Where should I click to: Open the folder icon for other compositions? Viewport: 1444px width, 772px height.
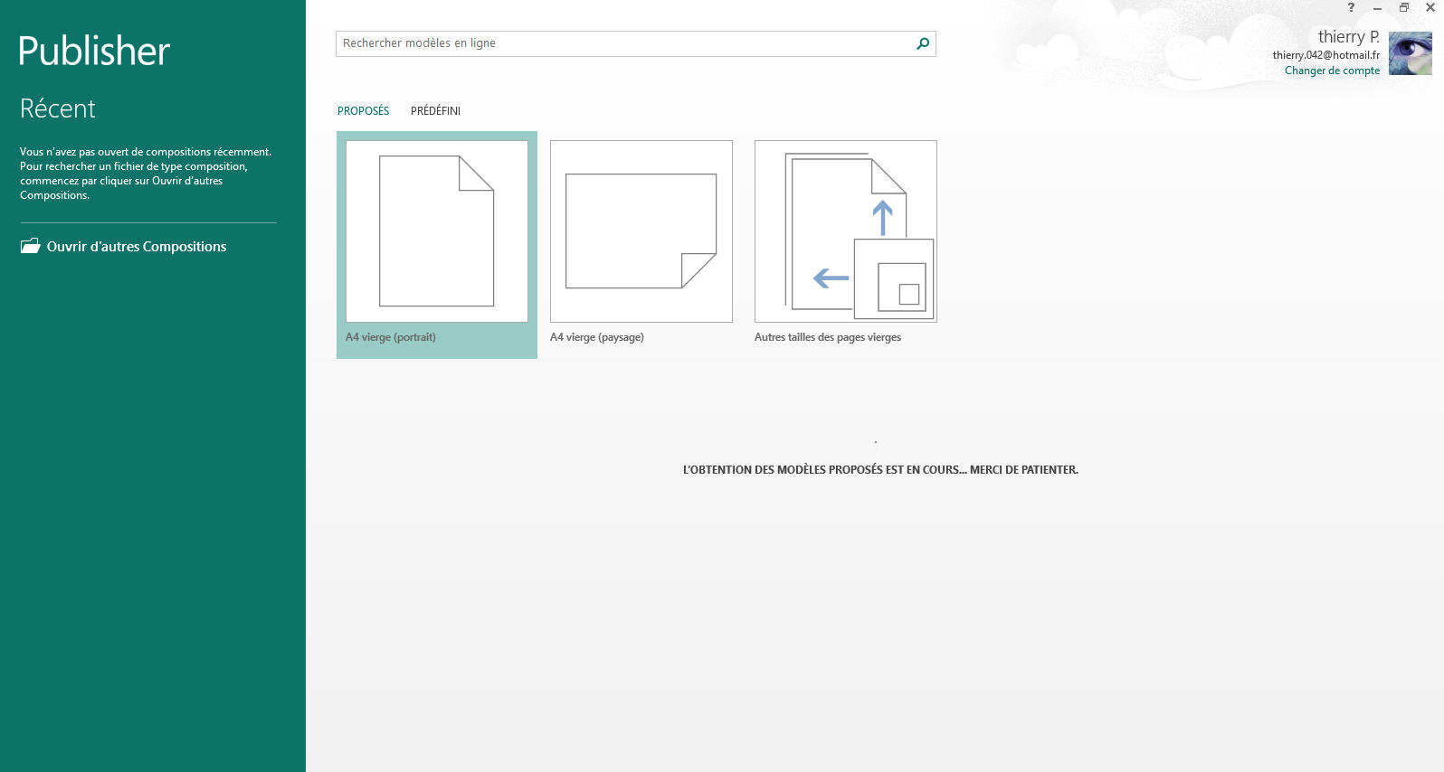pyautogui.click(x=31, y=246)
